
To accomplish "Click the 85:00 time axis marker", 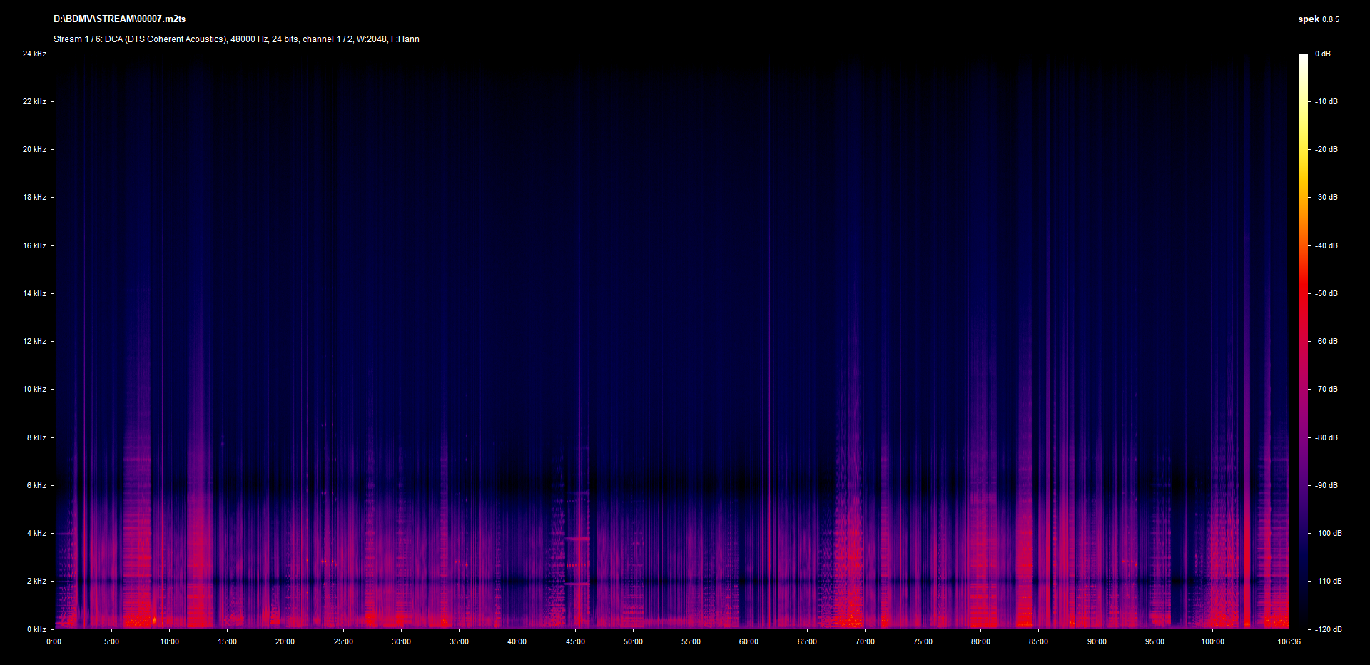I will click(1038, 641).
